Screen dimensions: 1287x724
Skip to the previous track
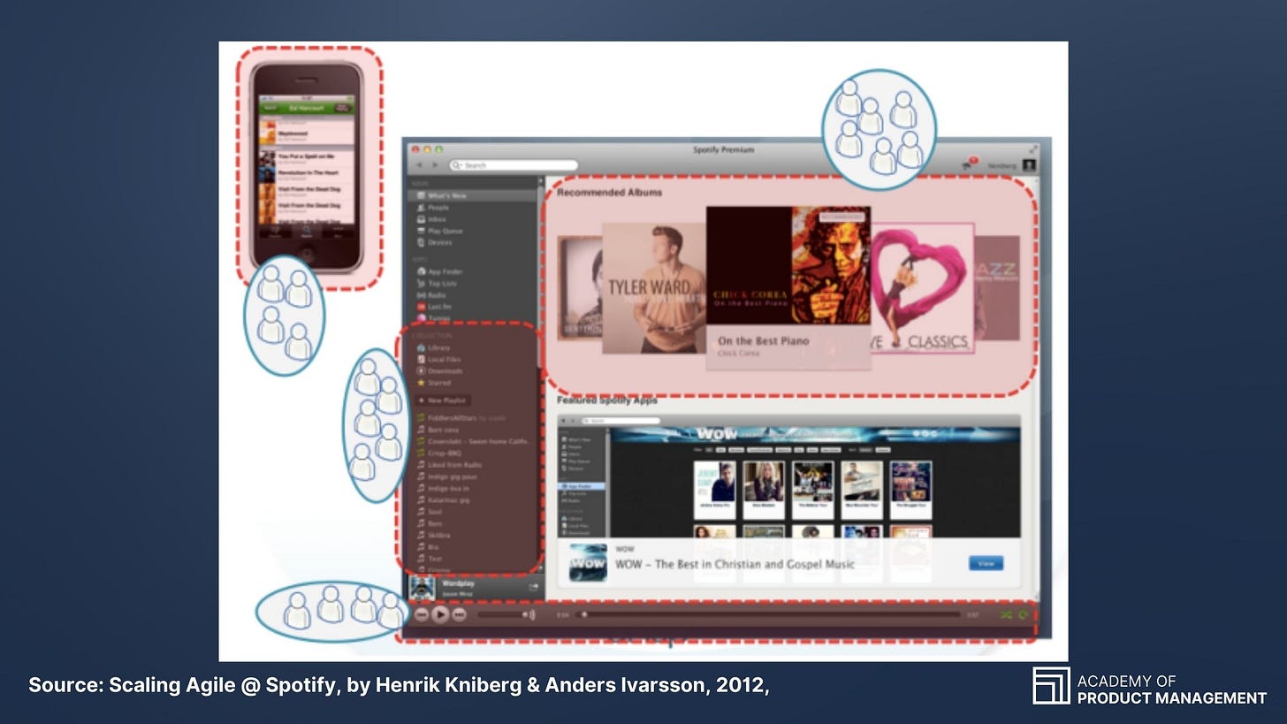click(422, 614)
